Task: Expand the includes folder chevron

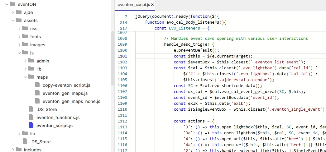Action: point(13,150)
